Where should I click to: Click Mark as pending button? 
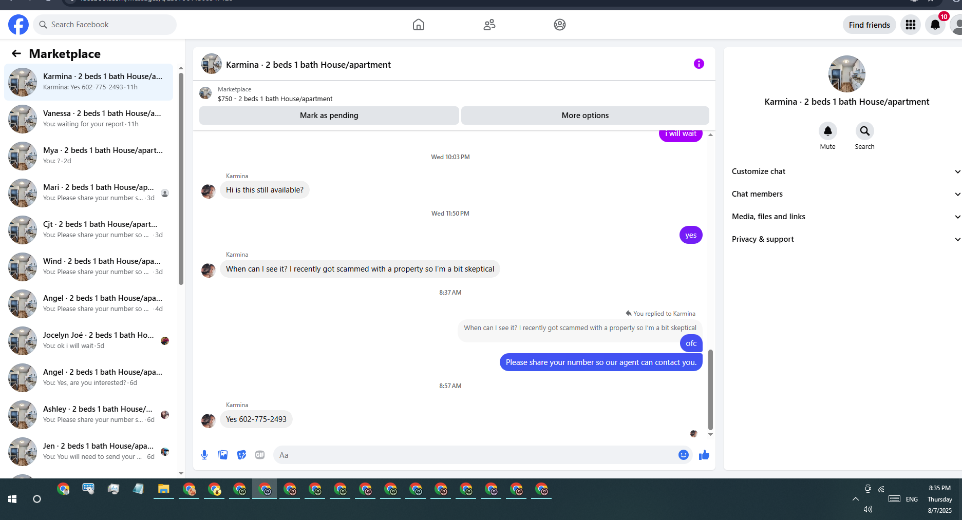click(329, 115)
